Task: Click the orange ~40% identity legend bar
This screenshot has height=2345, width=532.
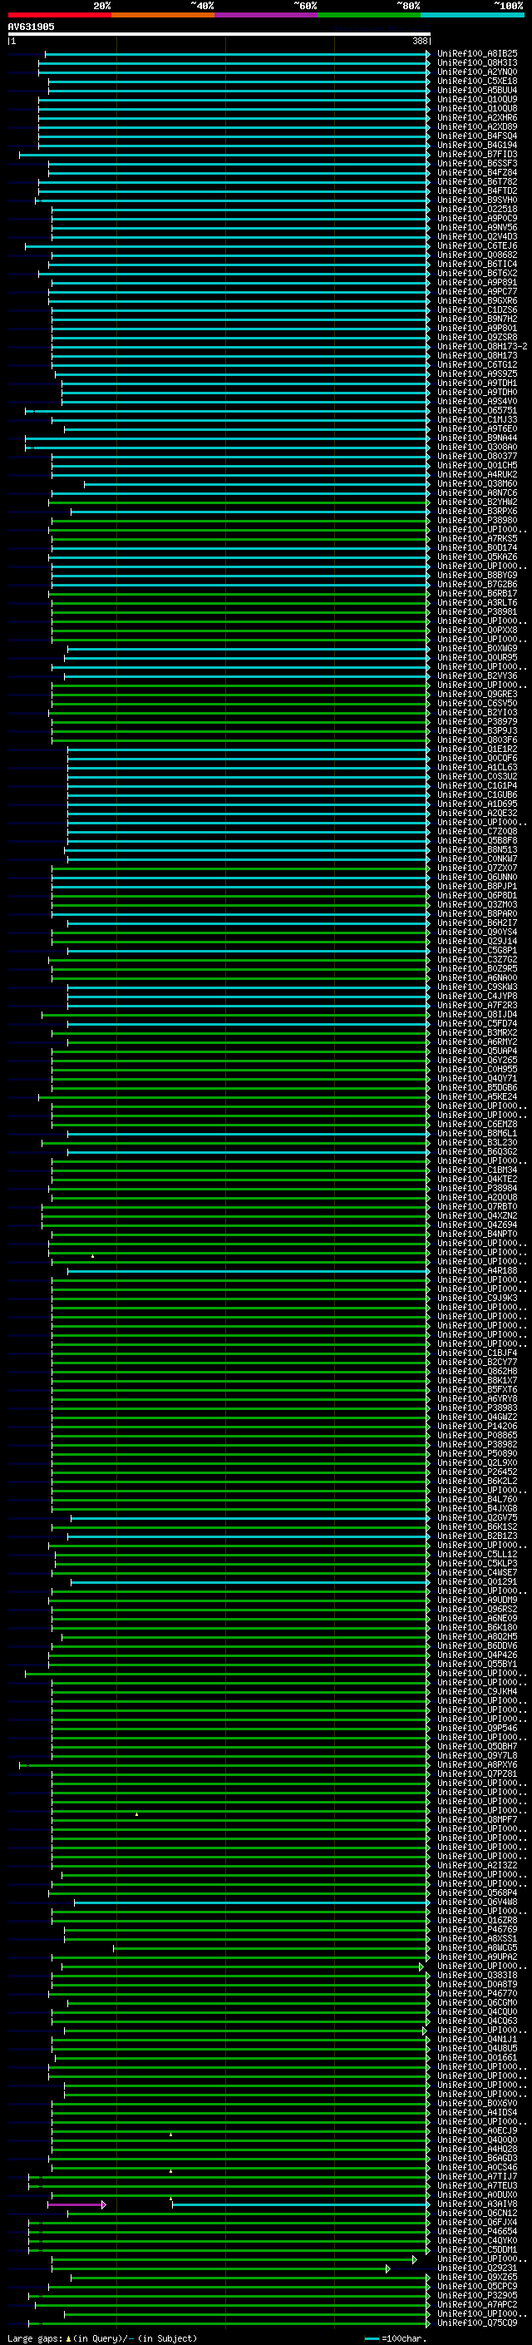Action: click(163, 15)
